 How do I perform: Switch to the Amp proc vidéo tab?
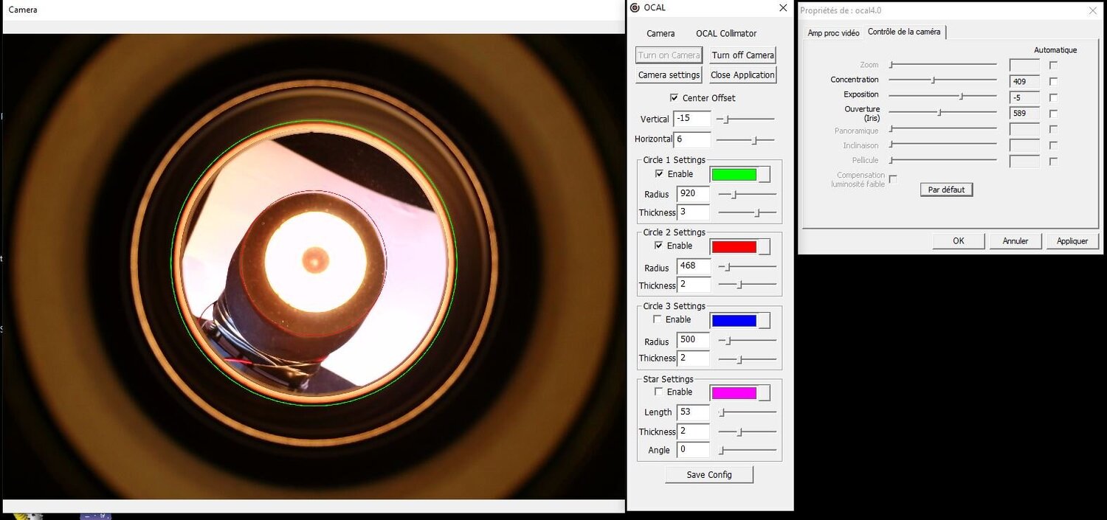[833, 33]
